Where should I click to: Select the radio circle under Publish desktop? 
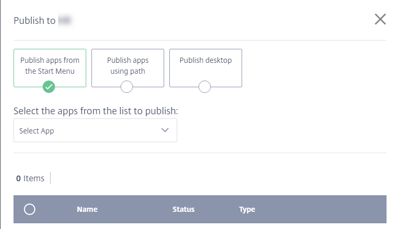click(x=205, y=87)
